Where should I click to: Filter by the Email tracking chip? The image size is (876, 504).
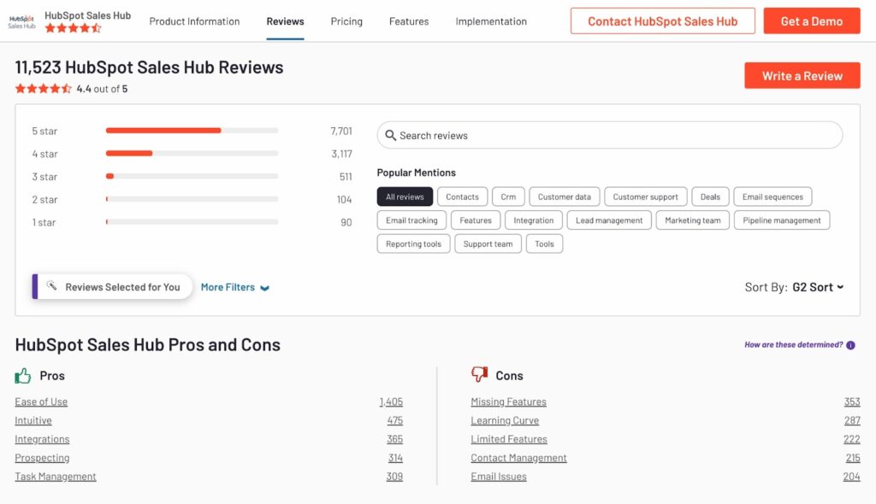(x=411, y=220)
